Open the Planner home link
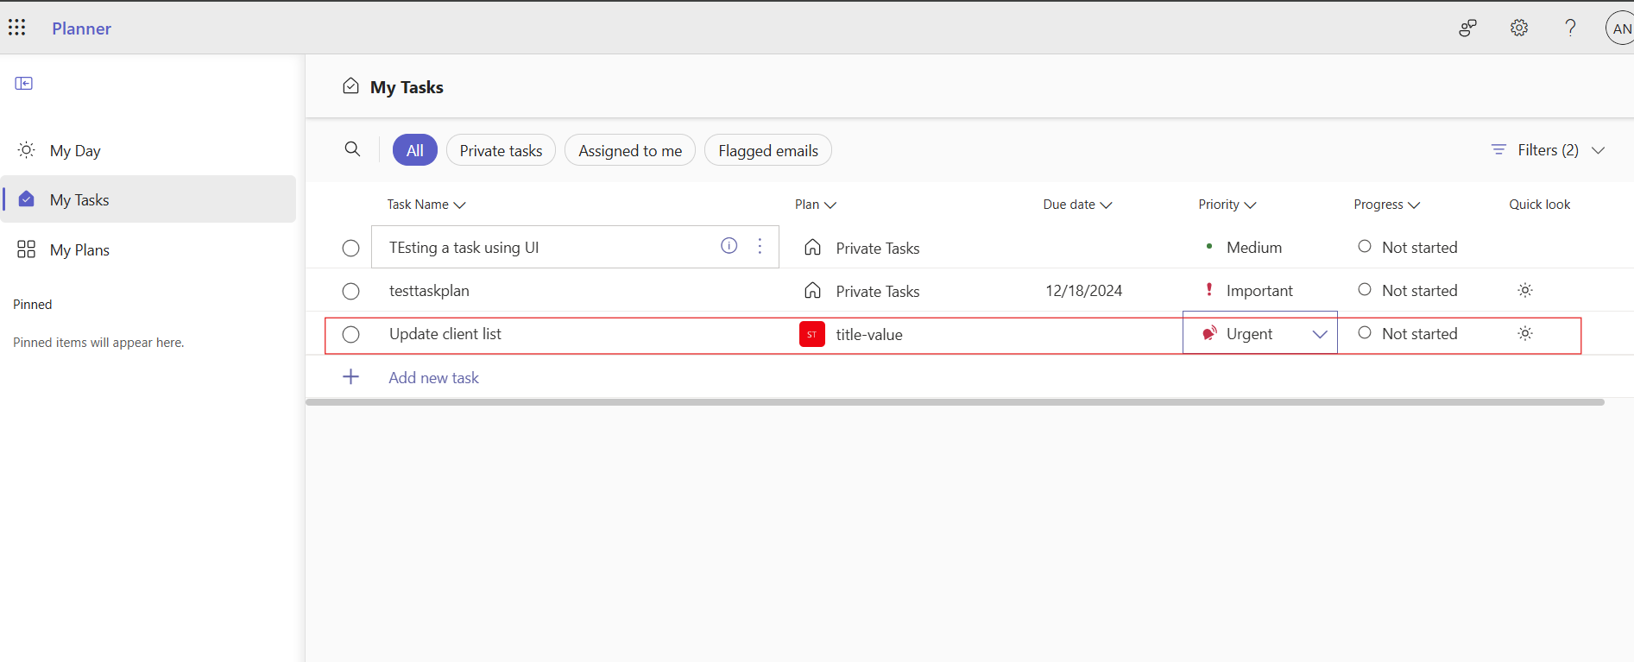This screenshot has height=662, width=1634. [x=81, y=28]
